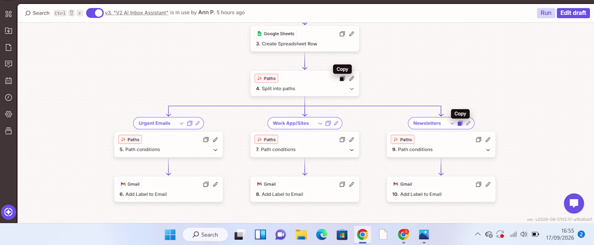594x245 pixels.
Task: Expand step 7 Path conditions chevron
Action: coord(352,150)
